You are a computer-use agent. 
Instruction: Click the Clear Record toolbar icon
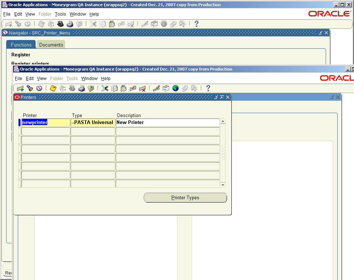pos(132,88)
